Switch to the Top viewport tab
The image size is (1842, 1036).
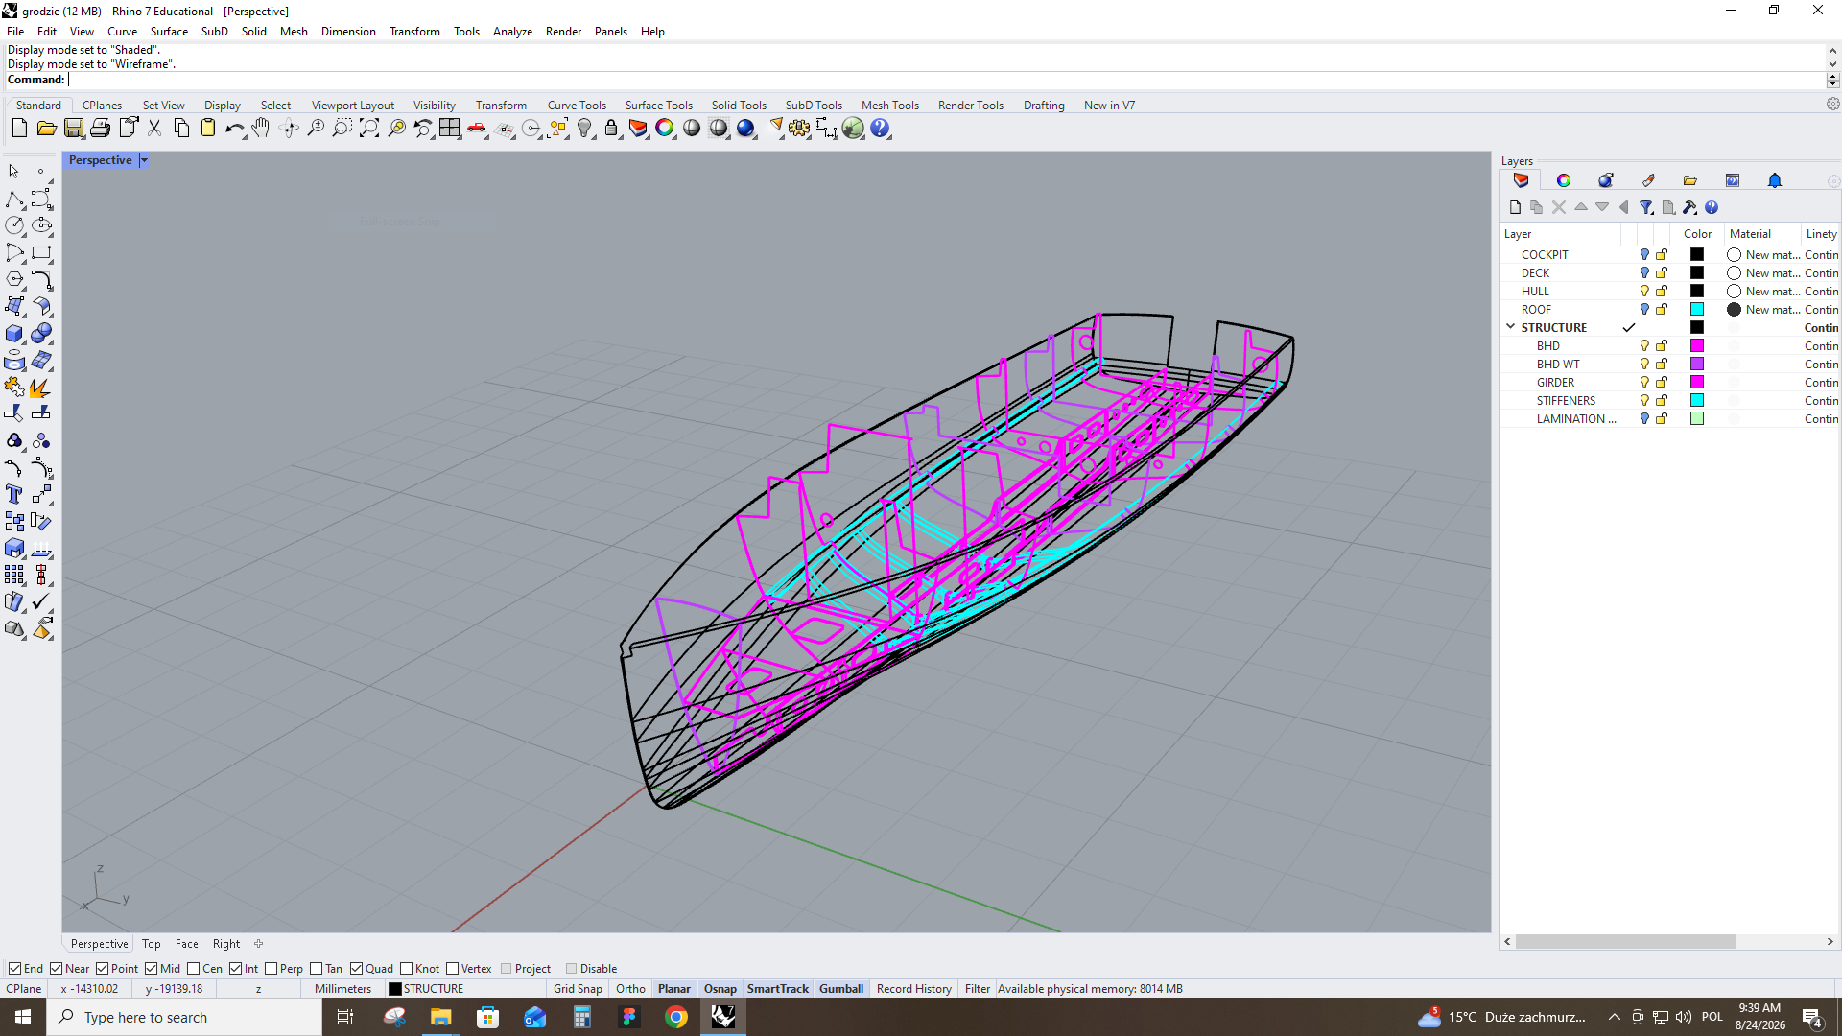pyautogui.click(x=152, y=944)
